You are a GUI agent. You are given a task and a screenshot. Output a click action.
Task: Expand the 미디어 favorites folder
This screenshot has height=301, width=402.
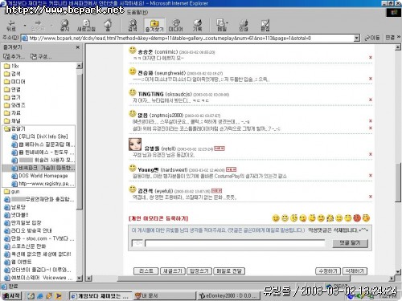(14, 82)
